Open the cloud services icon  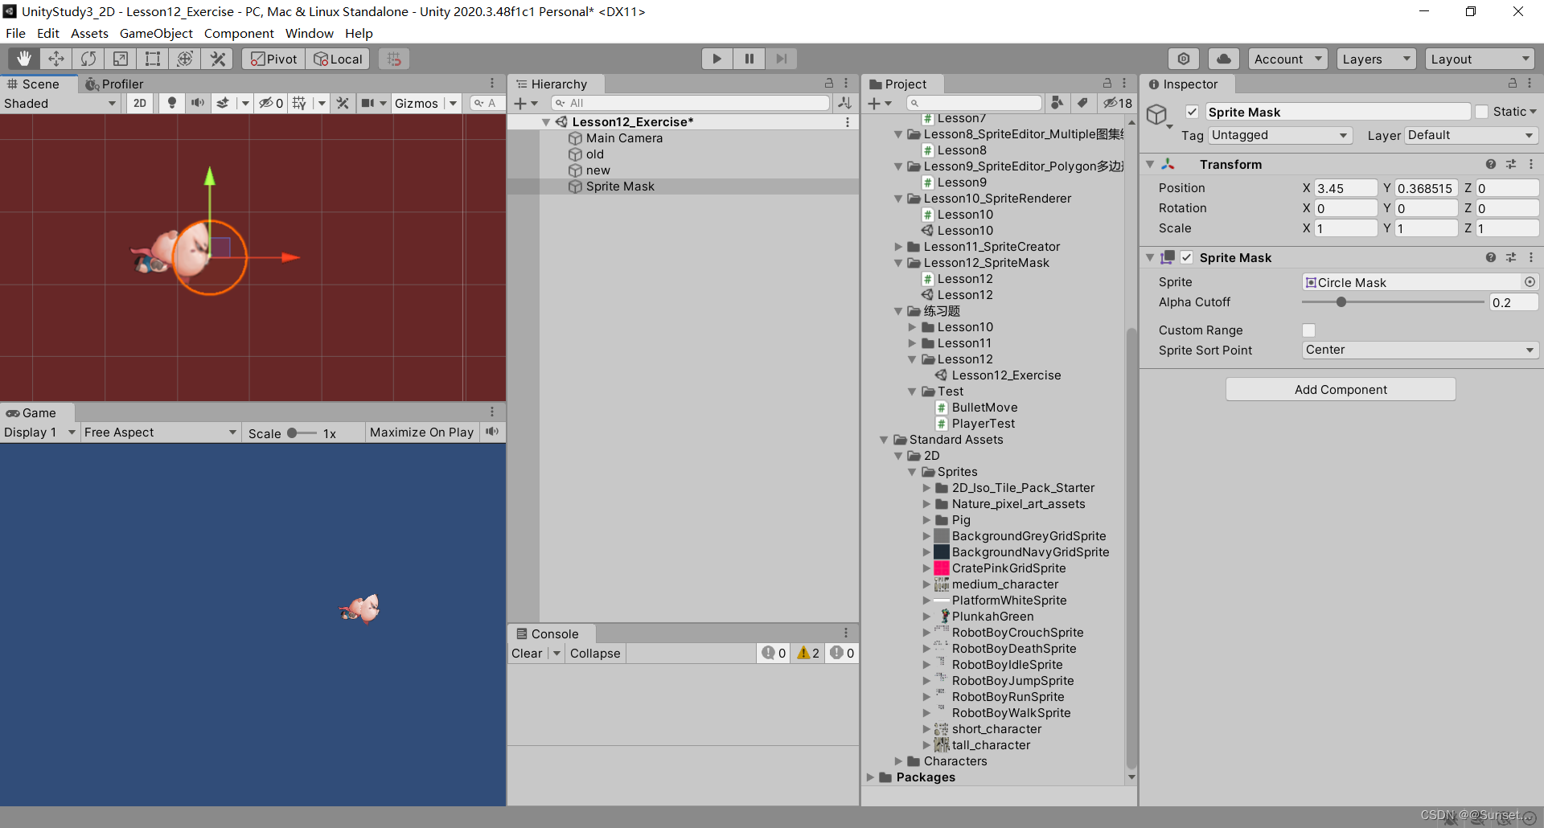click(x=1224, y=59)
